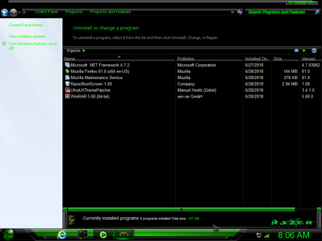Sort by Publisher column header
The height and width of the screenshot is (241, 322).
[x=209, y=58]
